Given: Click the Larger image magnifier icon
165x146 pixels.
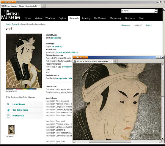Looking at the screenshot, I should [x=8, y=104].
